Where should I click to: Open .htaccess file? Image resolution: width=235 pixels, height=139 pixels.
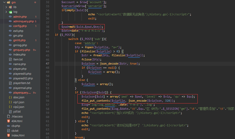pos(17,116)
